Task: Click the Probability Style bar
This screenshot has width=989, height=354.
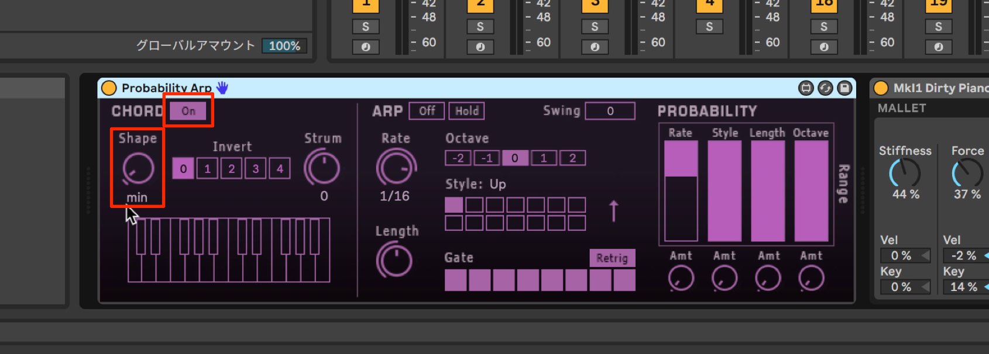Action: (724, 191)
